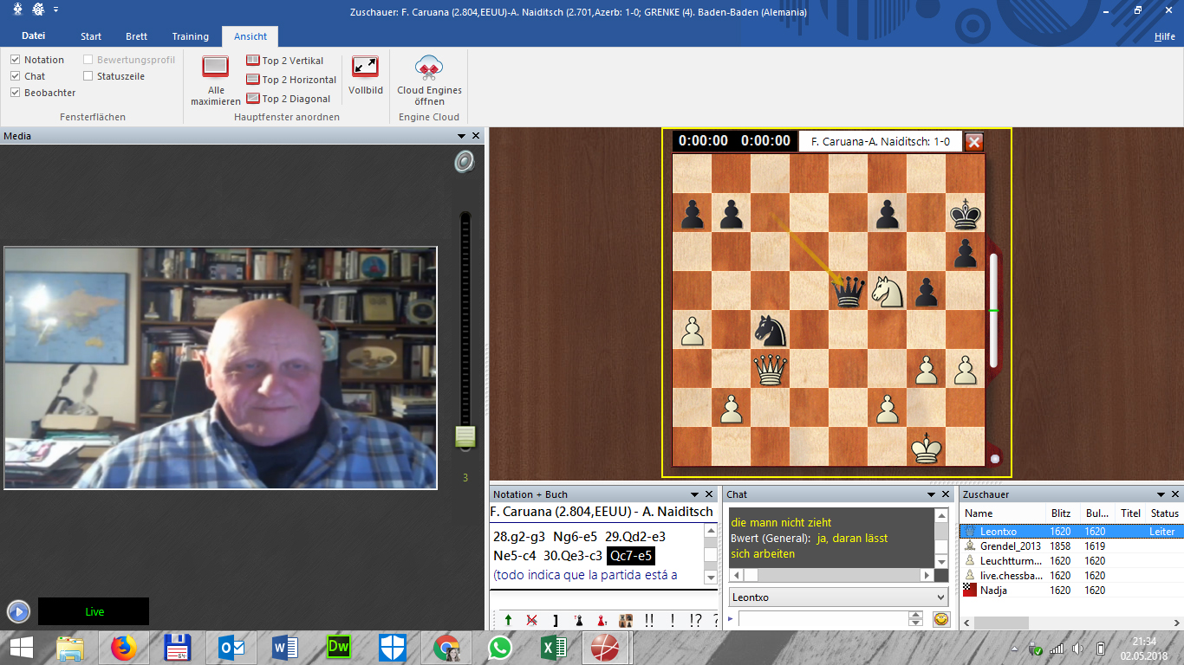Image resolution: width=1184 pixels, height=665 pixels.
Task: Open the Datei menu
Action: pos(33,36)
